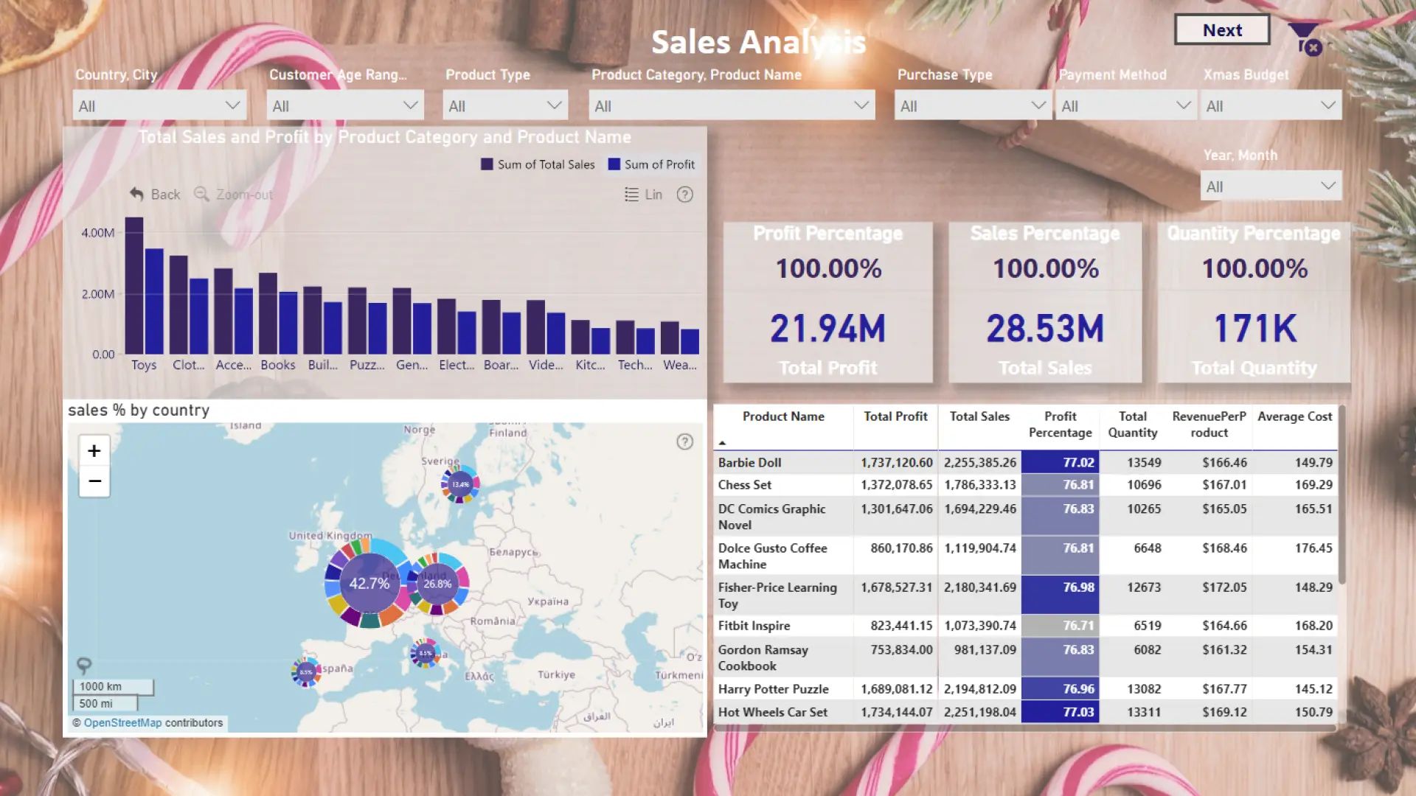The image size is (1416, 796).
Task: Click the Elect... category axis label
Action: coord(457,365)
